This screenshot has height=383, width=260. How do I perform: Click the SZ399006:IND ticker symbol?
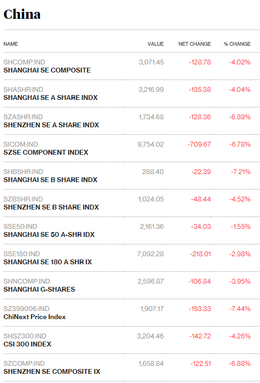26,309
